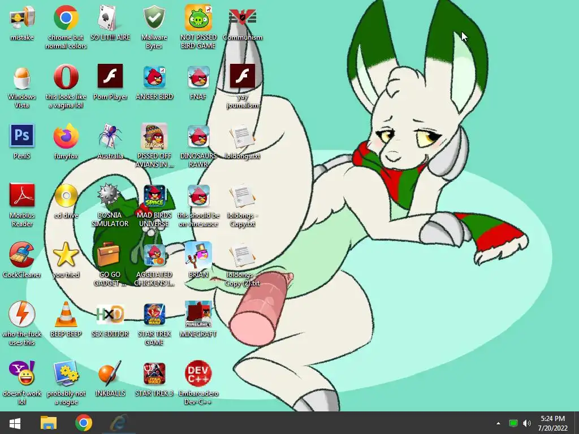Open the 'Morbius Reader' Adobe PDF icon
Image resolution: width=579 pixels, height=434 pixels.
tap(22, 195)
